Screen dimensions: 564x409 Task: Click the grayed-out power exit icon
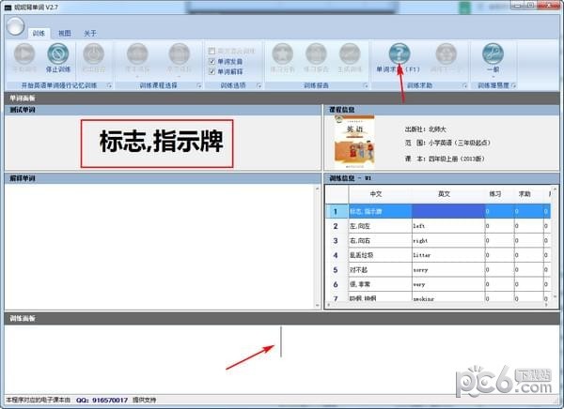coord(93,53)
